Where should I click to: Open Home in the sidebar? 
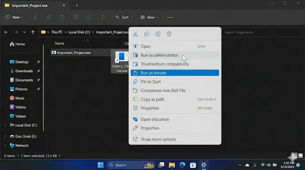point(17,44)
